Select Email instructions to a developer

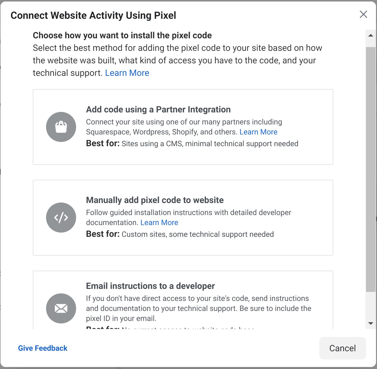click(183, 300)
